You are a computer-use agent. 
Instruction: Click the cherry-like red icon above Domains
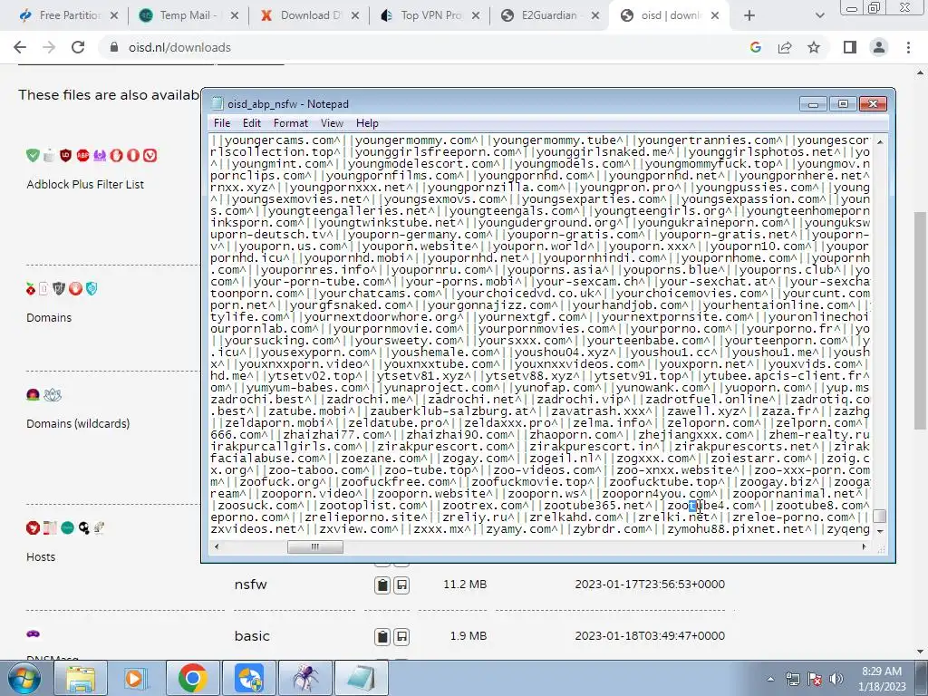(31, 289)
